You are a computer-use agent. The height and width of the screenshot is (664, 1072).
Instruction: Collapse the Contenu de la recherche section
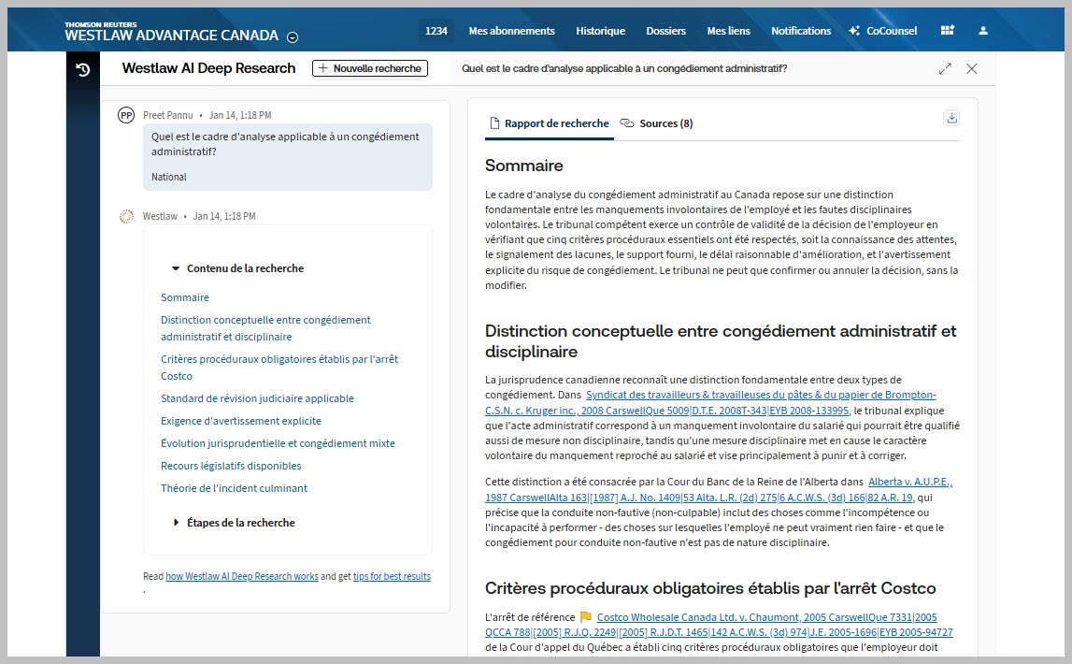pos(176,268)
